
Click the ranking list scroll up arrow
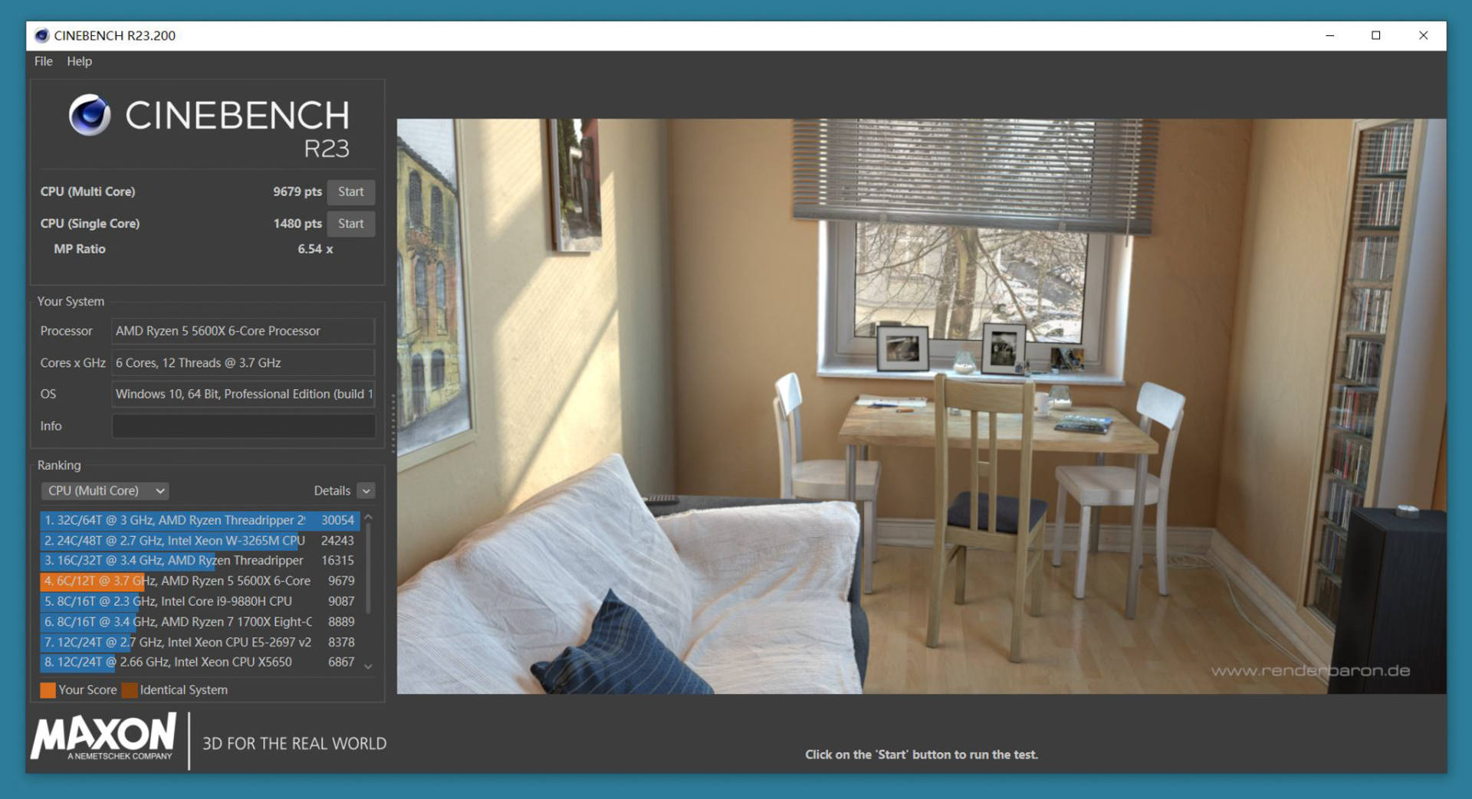[368, 518]
